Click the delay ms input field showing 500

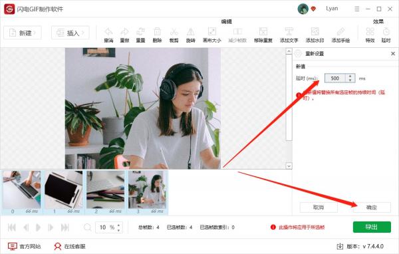click(x=335, y=78)
